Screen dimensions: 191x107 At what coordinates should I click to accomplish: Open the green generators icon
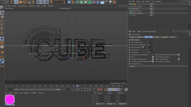point(78,2)
